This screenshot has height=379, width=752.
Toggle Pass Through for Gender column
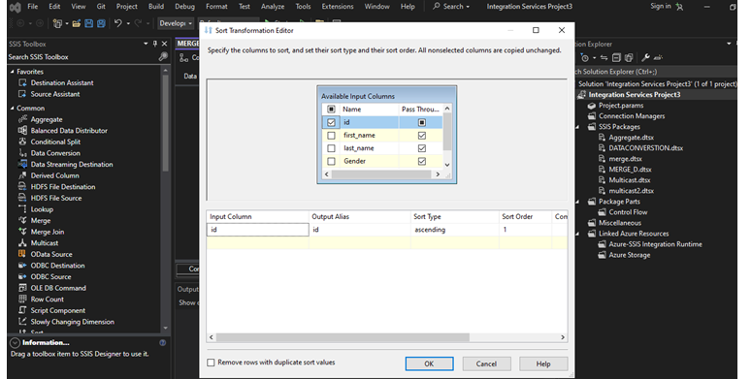[x=421, y=162]
